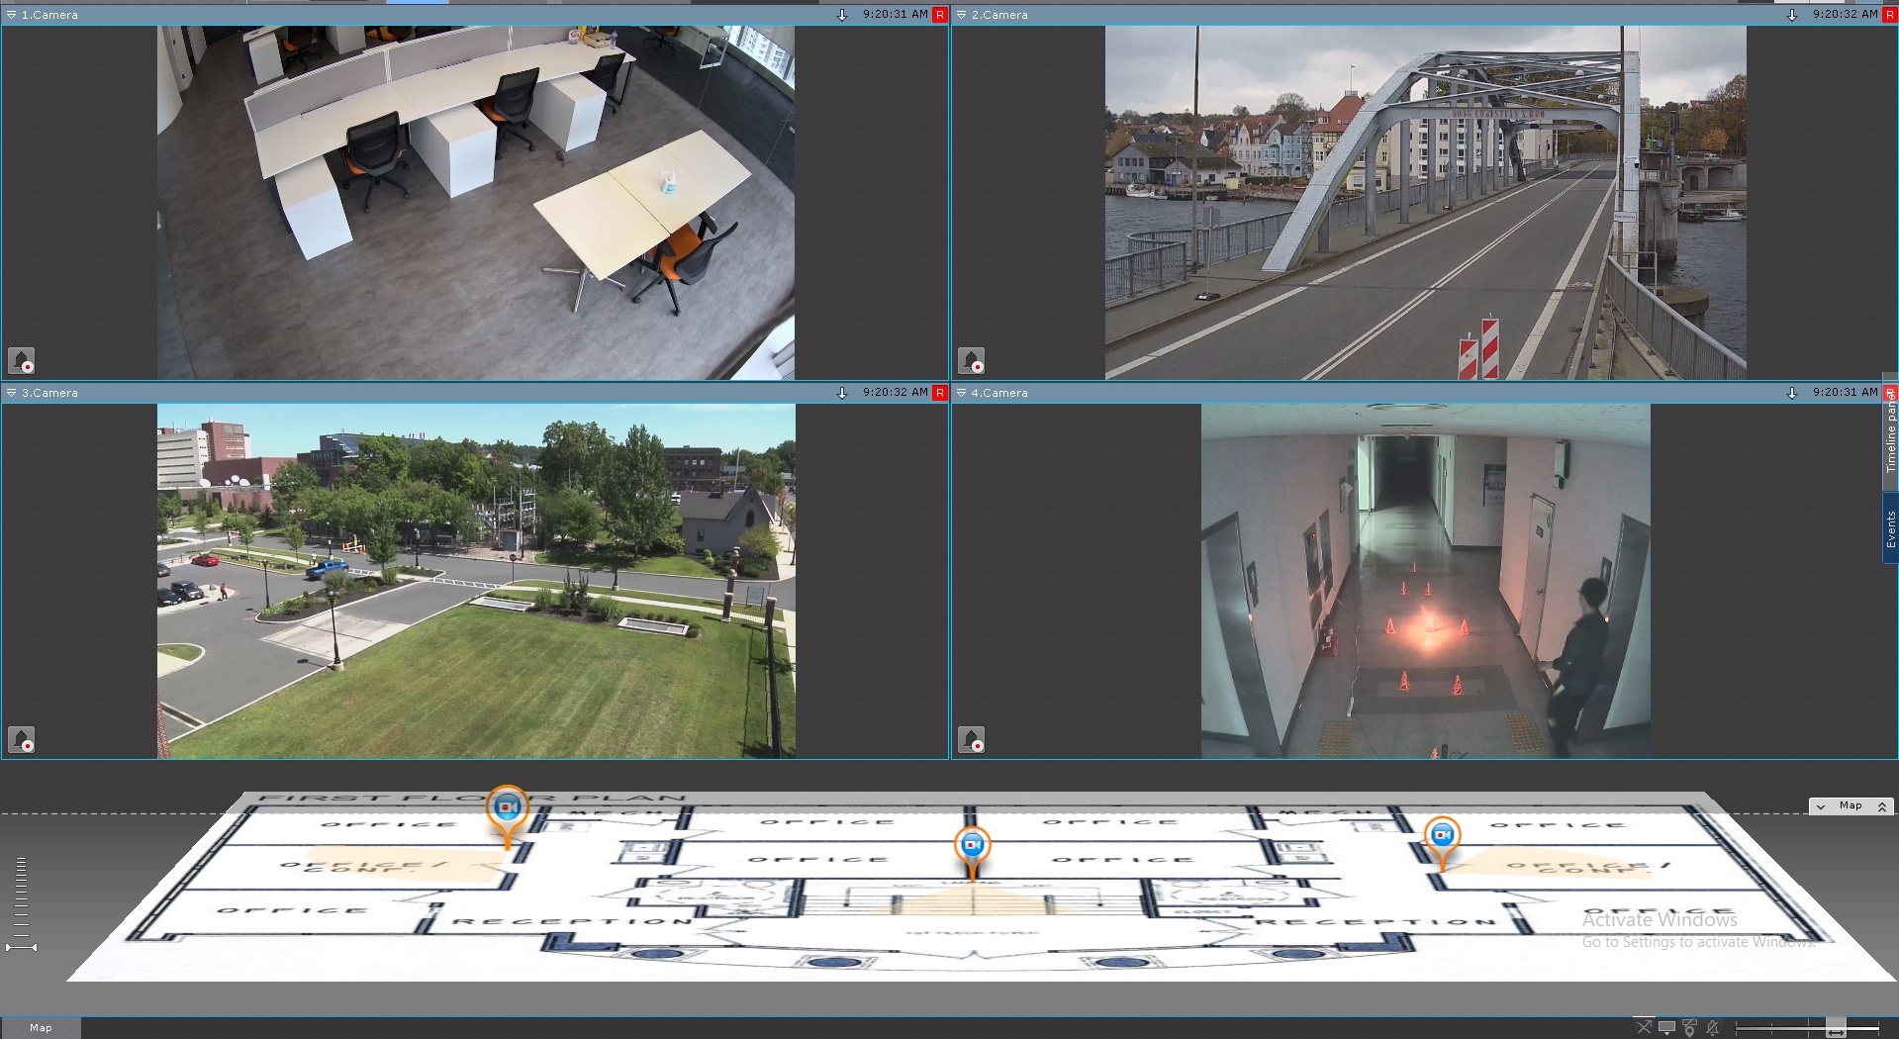This screenshot has width=1899, height=1039.
Task: Click the alarm button on the 4.Camera tile
Action: pos(971,739)
